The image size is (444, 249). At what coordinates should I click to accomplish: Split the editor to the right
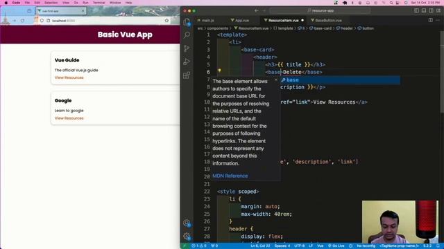[x=430, y=20]
